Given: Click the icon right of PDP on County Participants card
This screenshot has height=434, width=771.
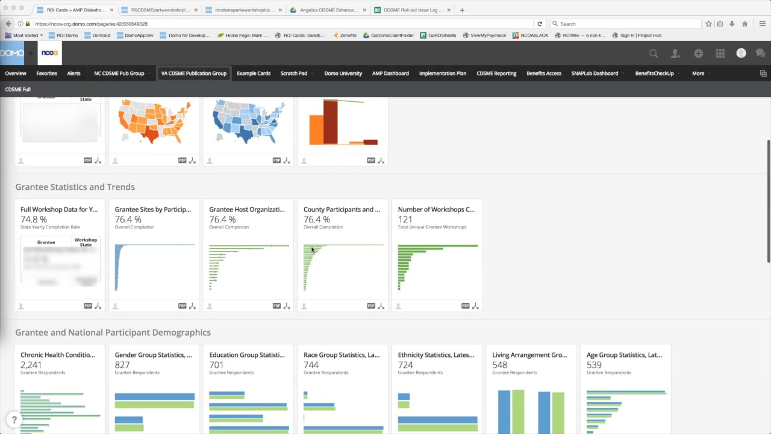Looking at the screenshot, I should tap(381, 306).
